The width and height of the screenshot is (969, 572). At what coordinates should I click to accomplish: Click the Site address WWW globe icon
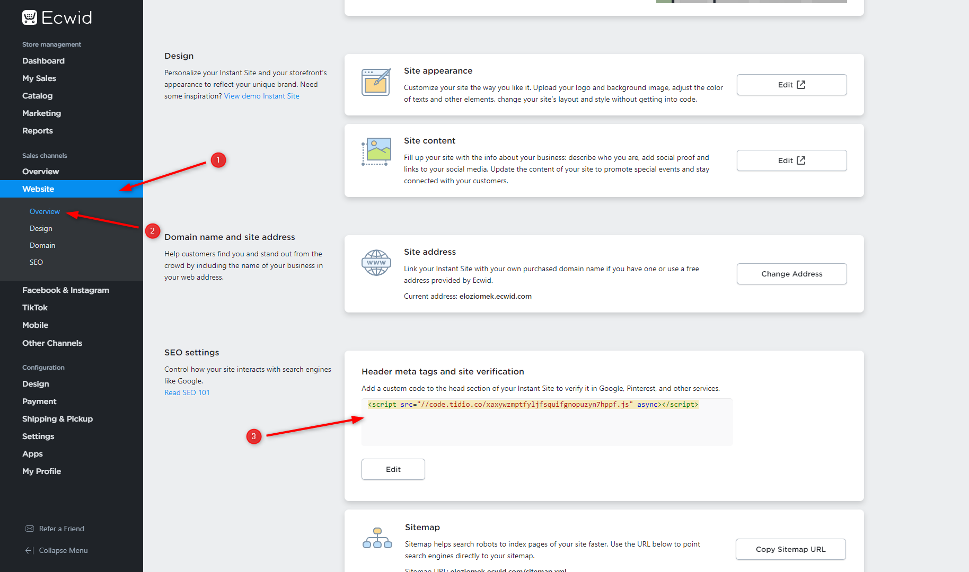(376, 263)
